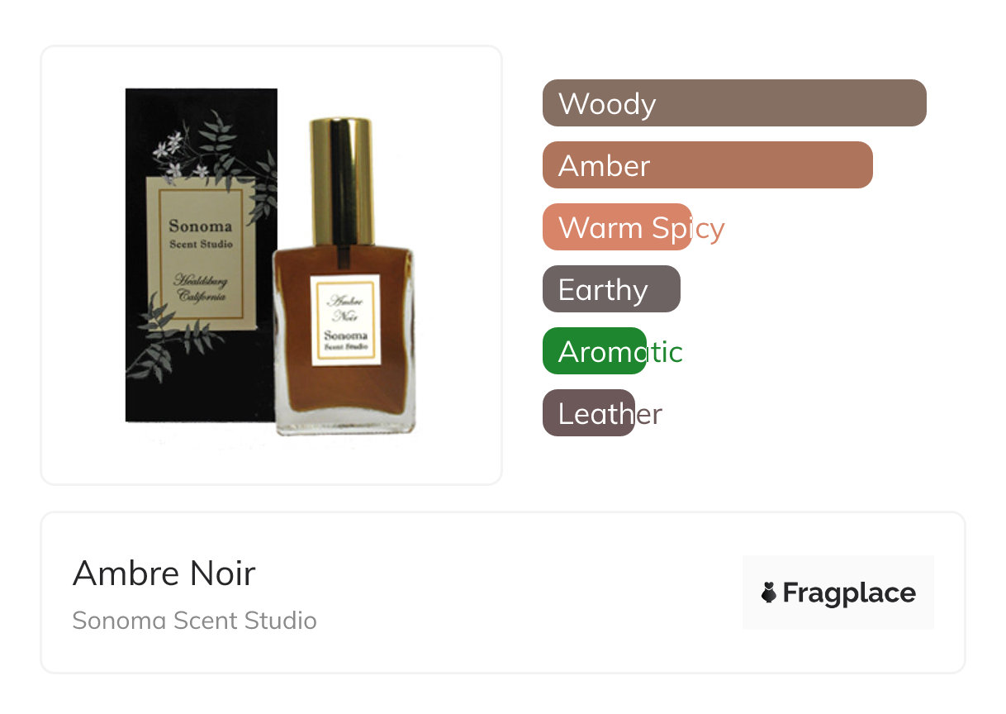Click the white flowers illustration on box
The height and width of the screenshot is (714, 1006).
coord(174,156)
